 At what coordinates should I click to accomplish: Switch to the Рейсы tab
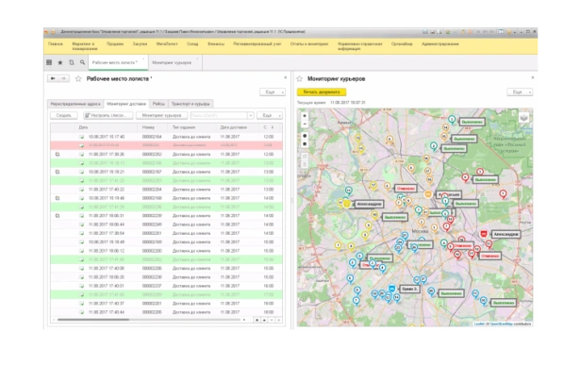[158, 103]
